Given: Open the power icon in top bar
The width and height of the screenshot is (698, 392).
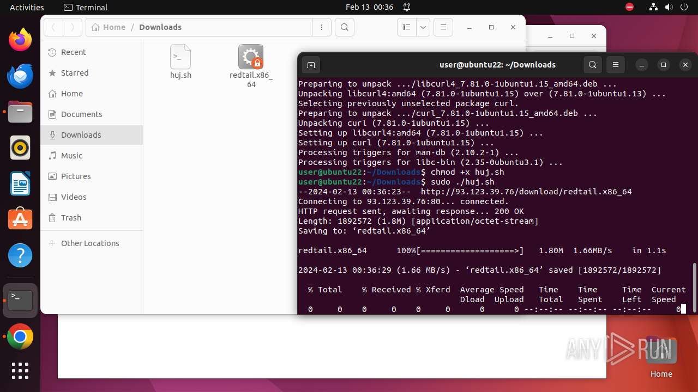Looking at the screenshot, I should click(x=685, y=7).
